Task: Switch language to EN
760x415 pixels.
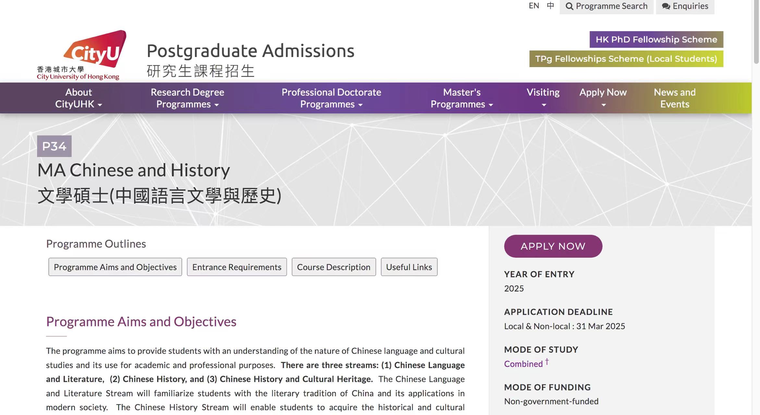Action: coord(533,6)
